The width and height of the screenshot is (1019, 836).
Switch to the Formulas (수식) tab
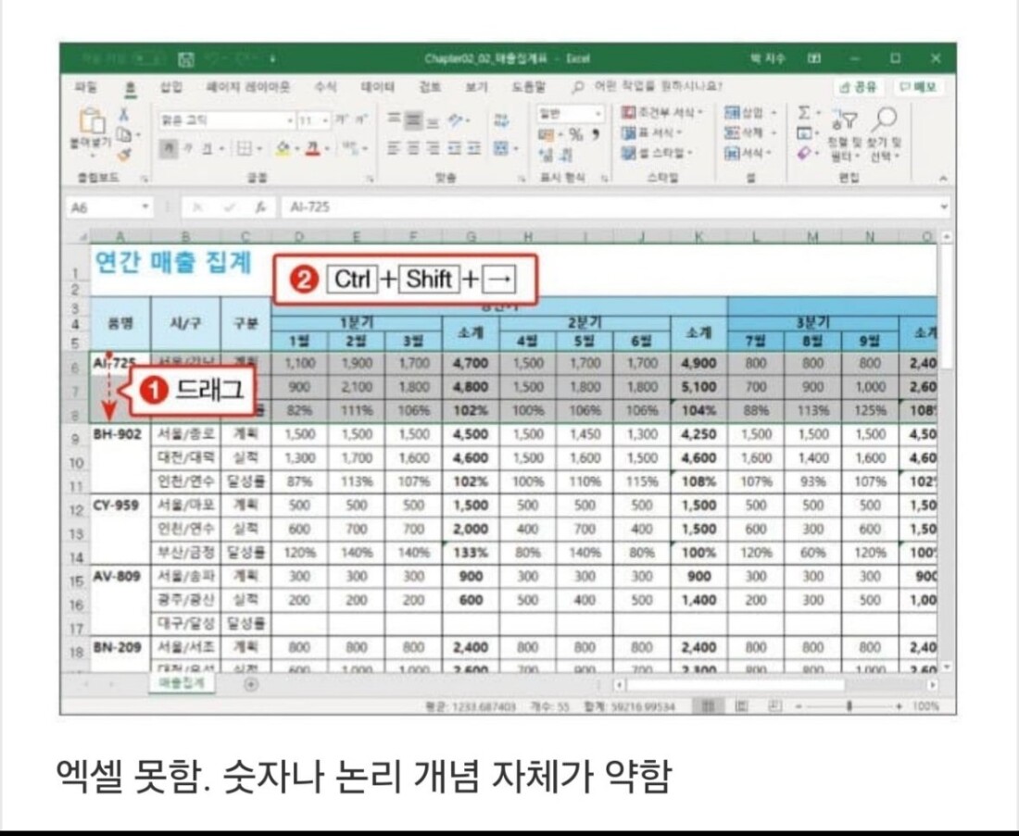[x=325, y=87]
